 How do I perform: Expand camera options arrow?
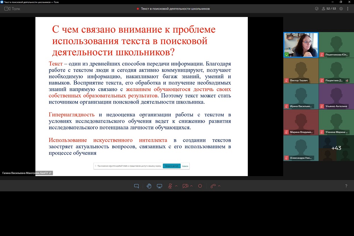[x=192, y=186]
